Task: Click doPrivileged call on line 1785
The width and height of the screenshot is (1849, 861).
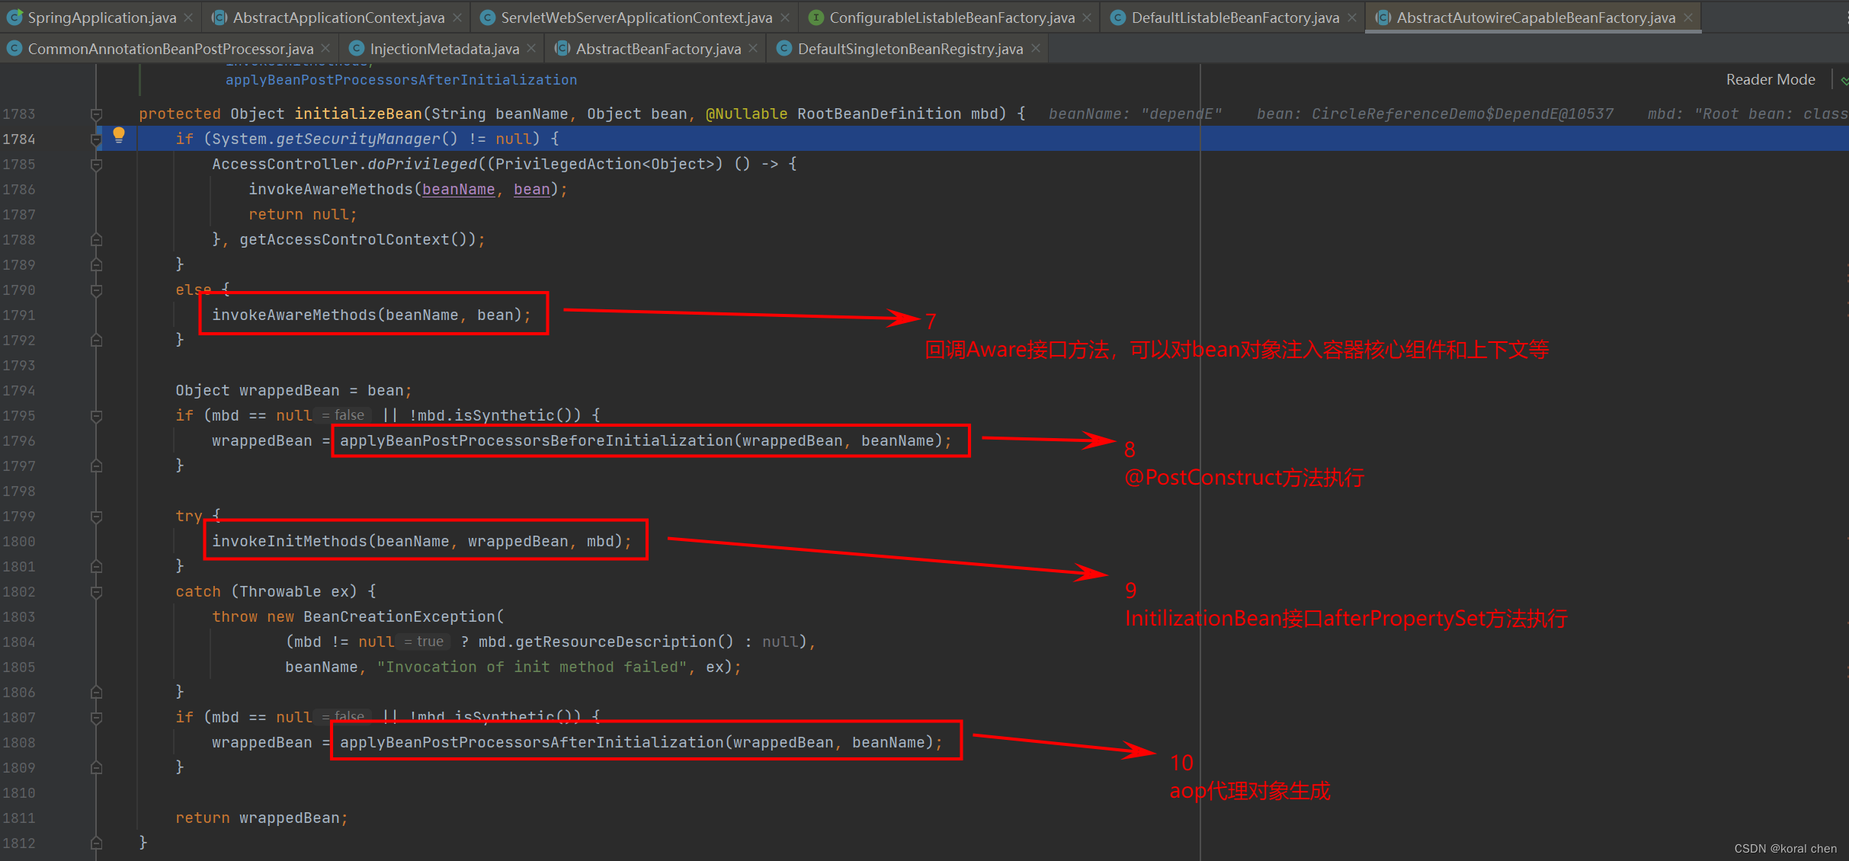Action: (x=421, y=164)
